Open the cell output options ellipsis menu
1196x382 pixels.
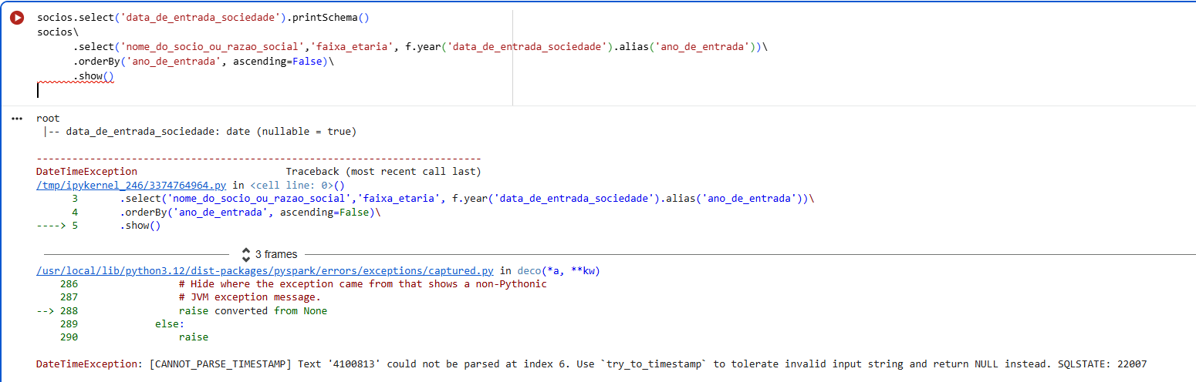[x=18, y=119]
